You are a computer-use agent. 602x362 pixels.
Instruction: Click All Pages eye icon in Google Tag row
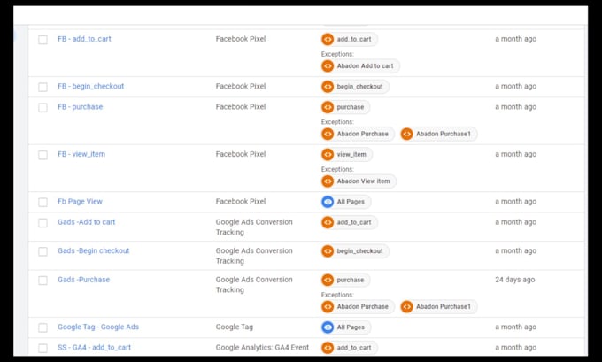click(328, 327)
